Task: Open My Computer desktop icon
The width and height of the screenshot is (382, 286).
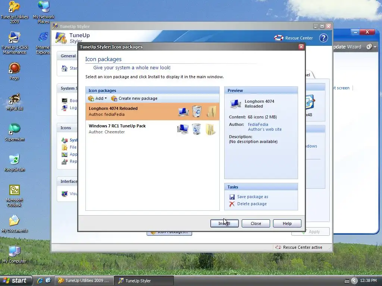Action: [15, 254]
